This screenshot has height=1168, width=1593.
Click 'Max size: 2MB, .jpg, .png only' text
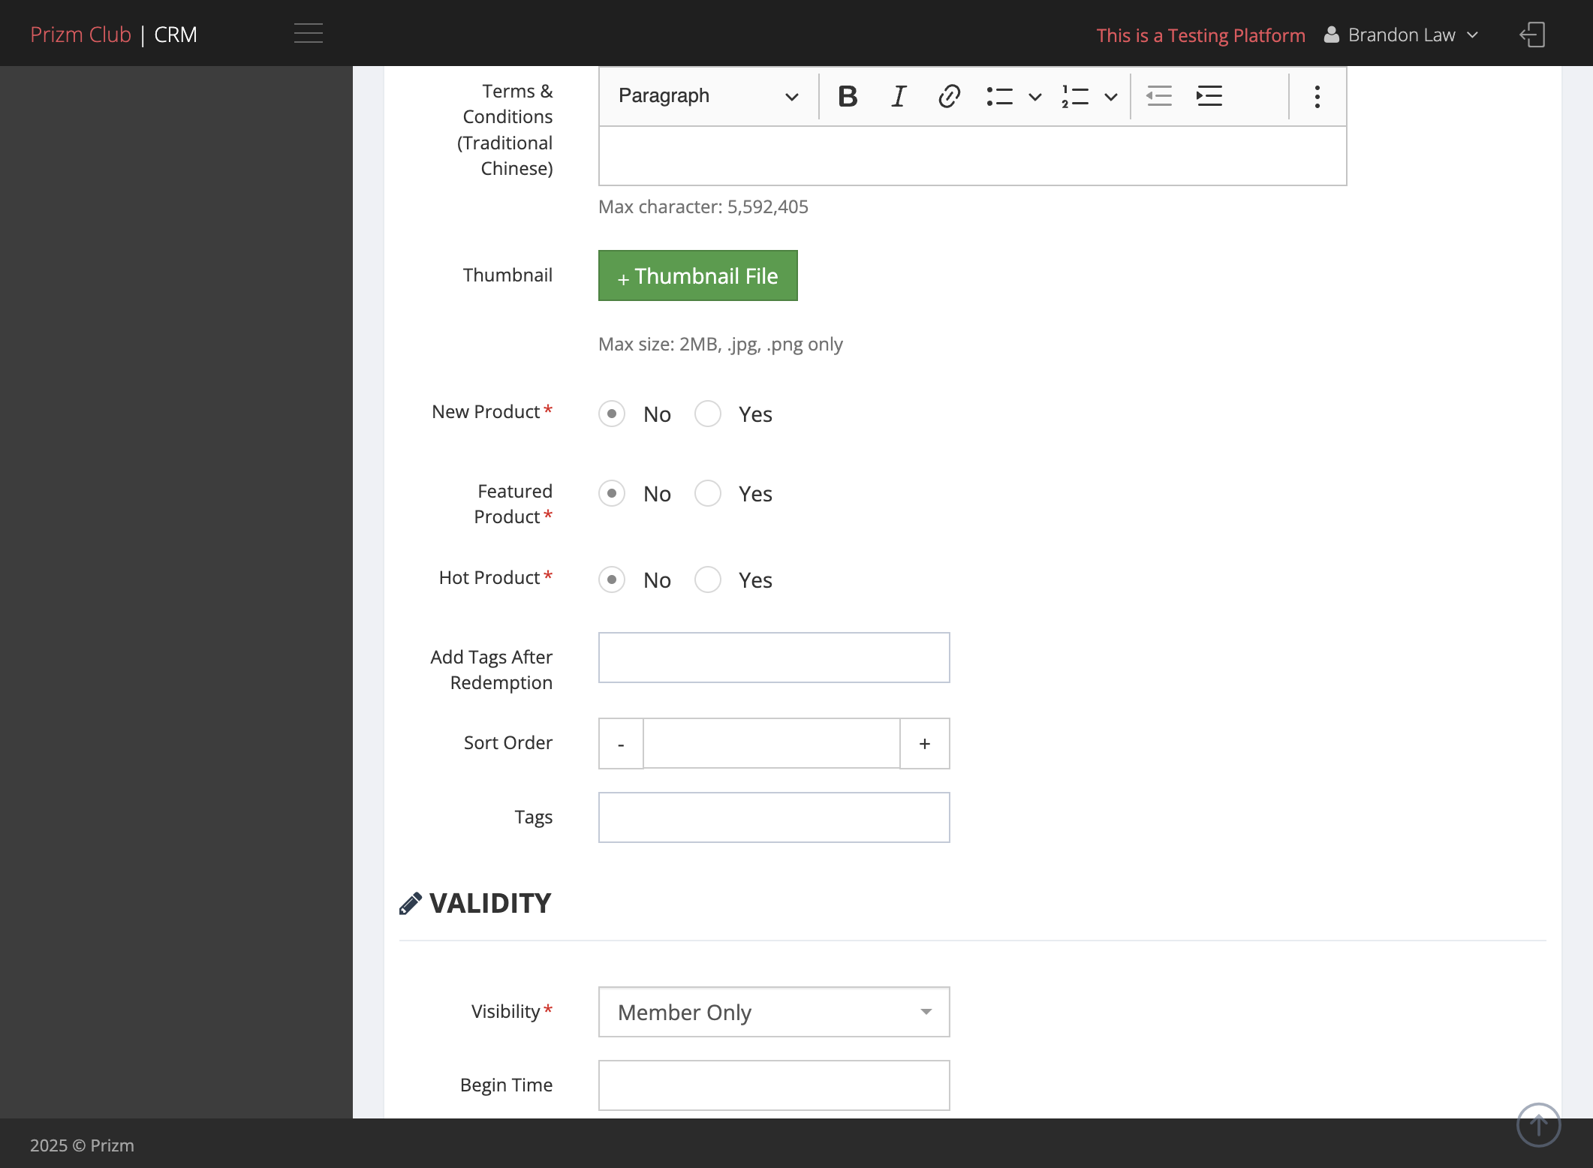pyautogui.click(x=721, y=345)
